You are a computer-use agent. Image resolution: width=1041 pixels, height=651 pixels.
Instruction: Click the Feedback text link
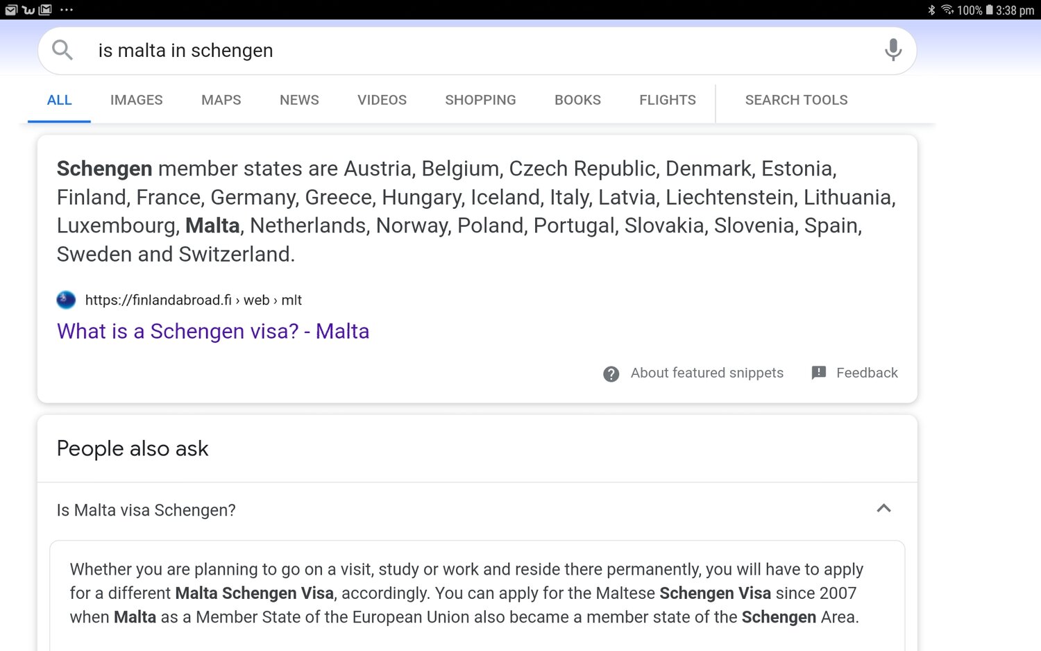(867, 373)
